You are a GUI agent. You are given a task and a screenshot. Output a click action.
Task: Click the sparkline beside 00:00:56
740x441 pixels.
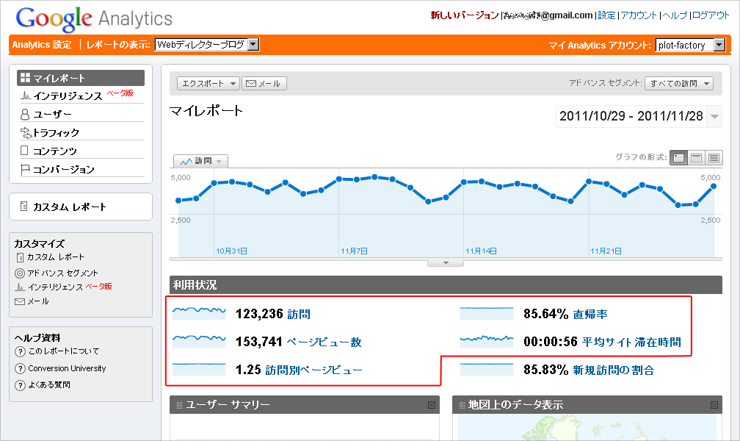[x=487, y=341]
